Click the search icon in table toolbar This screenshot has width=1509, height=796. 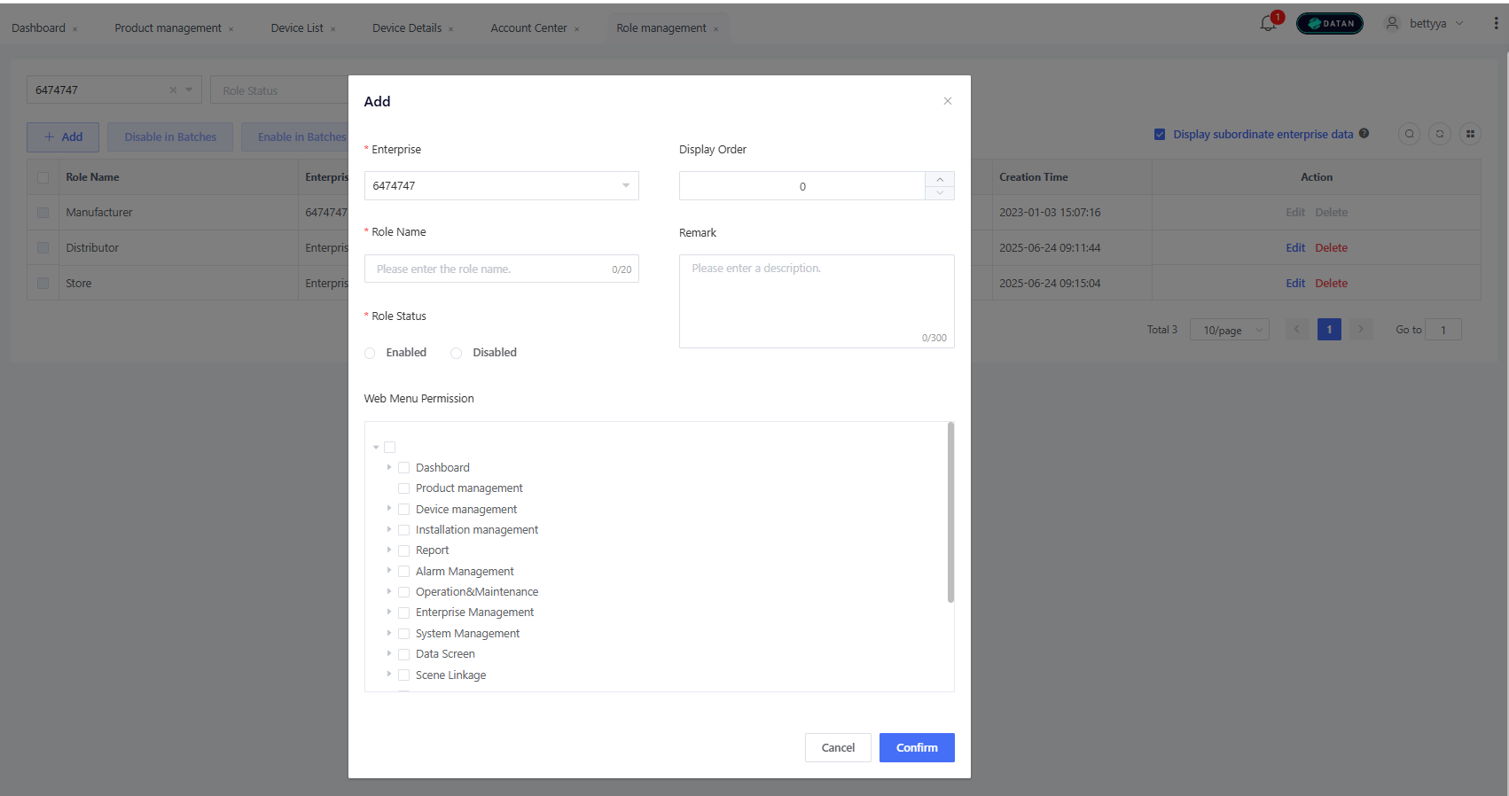click(x=1409, y=134)
